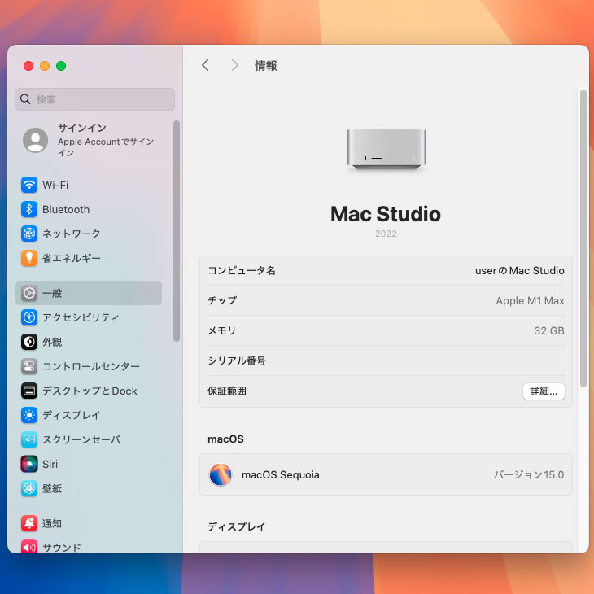Screen dimensions: 594x594
Task: Click the sidebar vertical scrollbar
Action: click(x=176, y=231)
